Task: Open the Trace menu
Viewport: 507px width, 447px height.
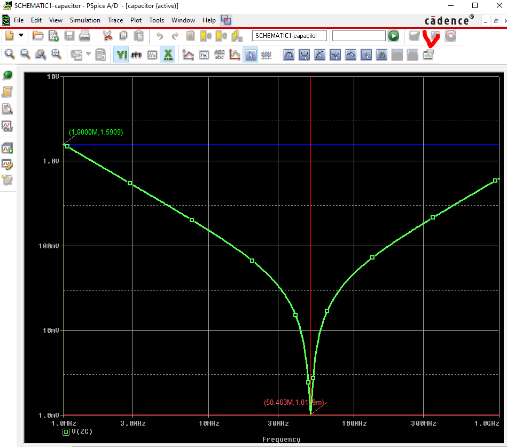Action: (115, 20)
